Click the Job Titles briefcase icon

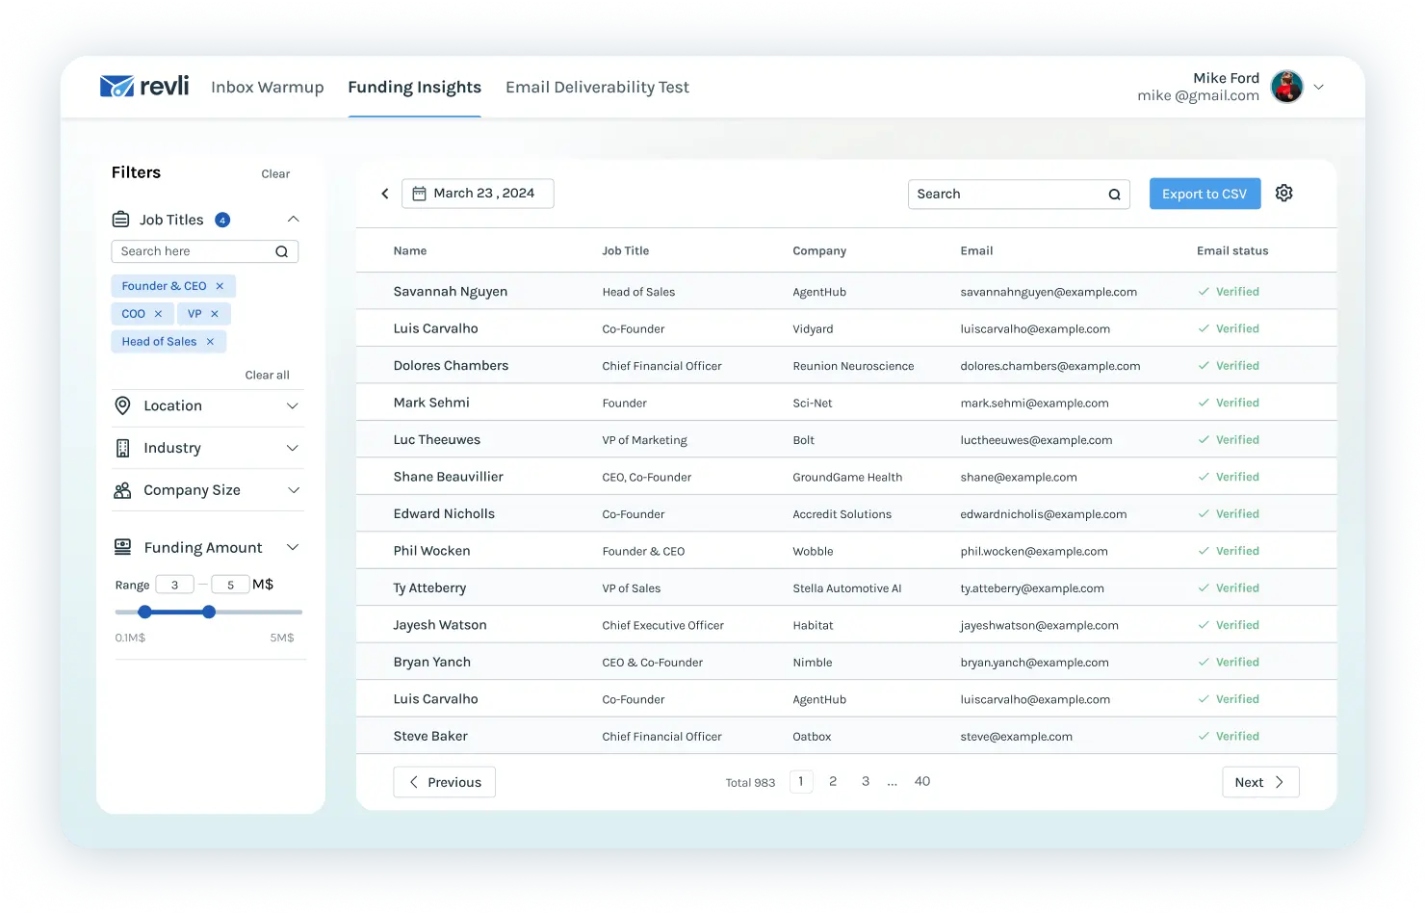[120, 220]
